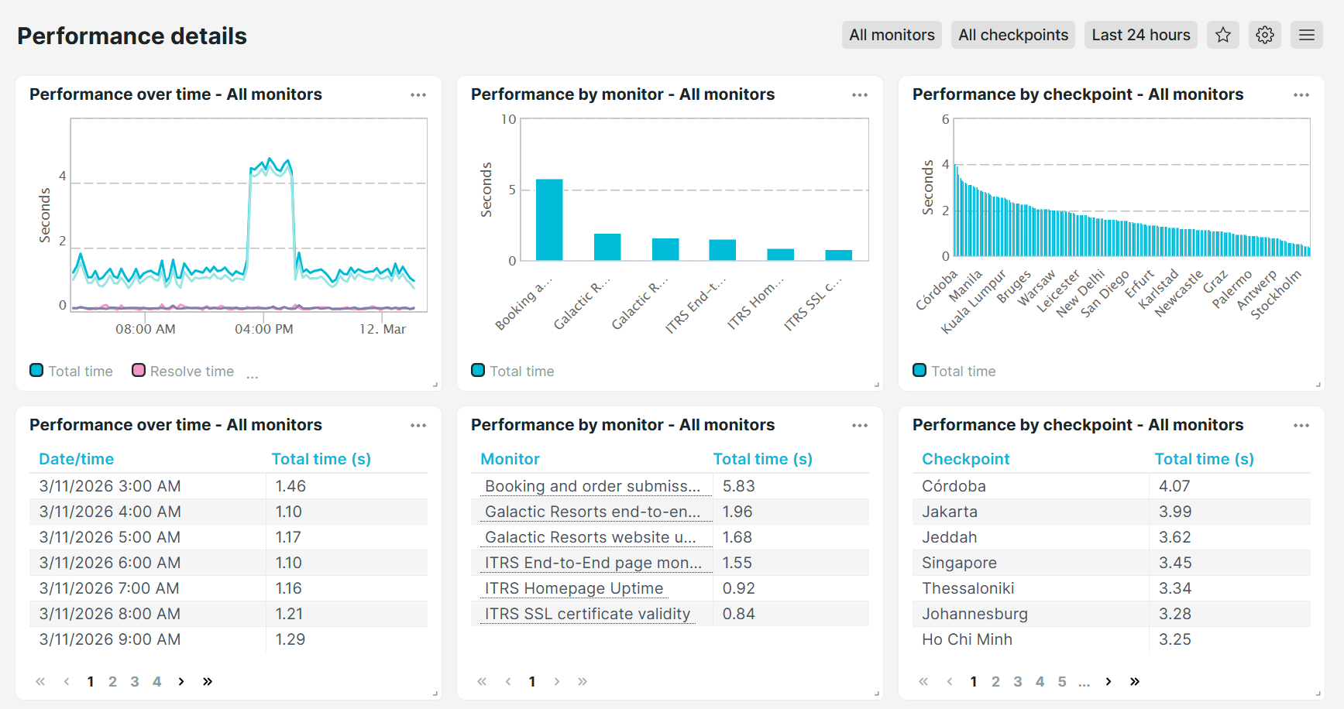
Task: Click the cyan Total time legend color swatch
Action: [36, 370]
